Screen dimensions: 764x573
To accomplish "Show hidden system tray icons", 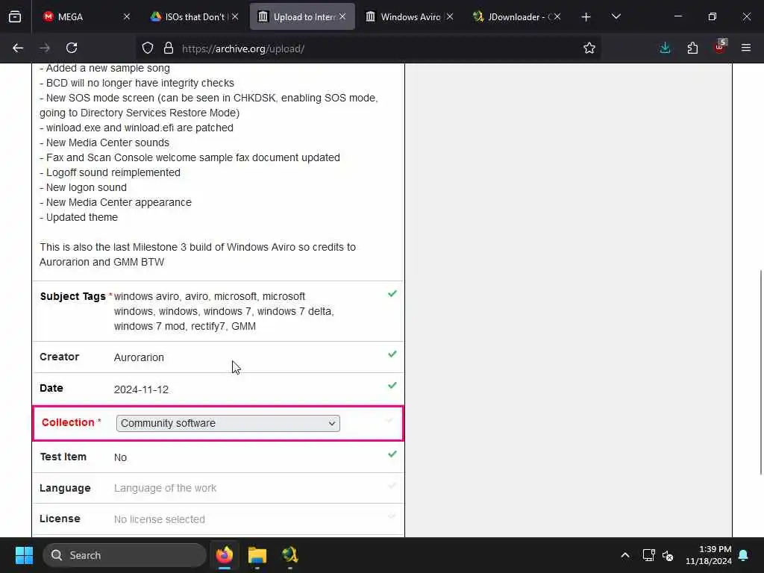I will 625,555.
